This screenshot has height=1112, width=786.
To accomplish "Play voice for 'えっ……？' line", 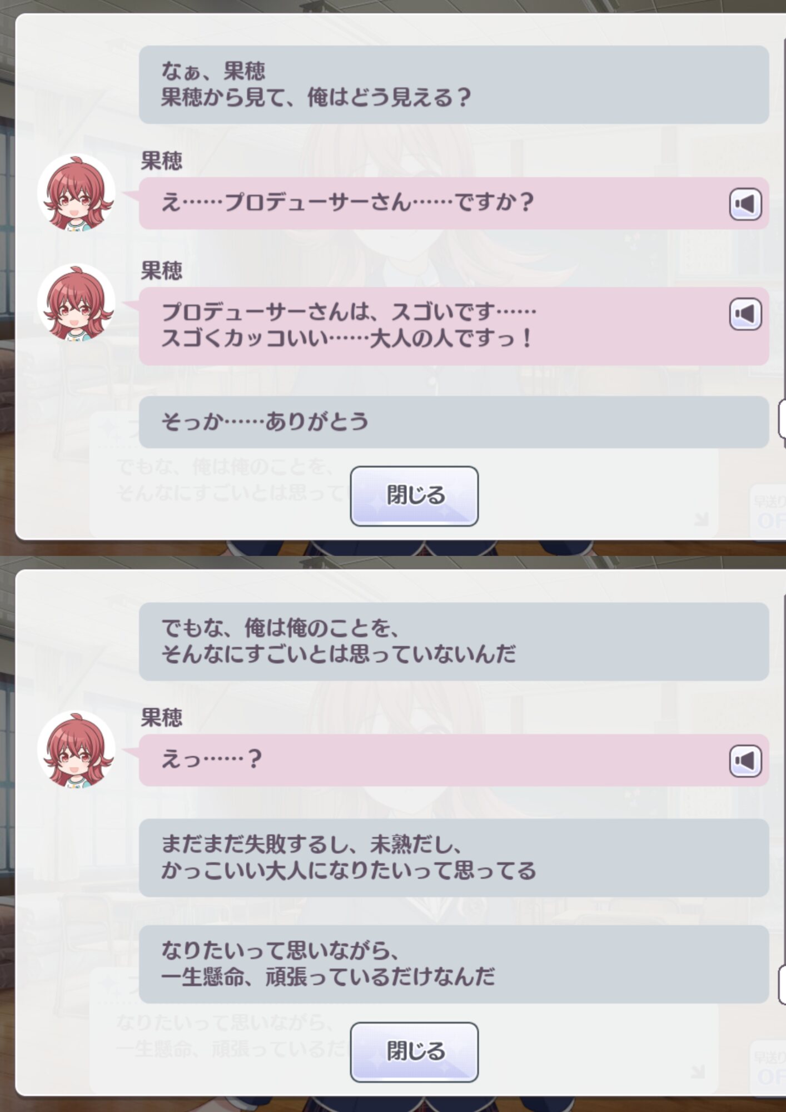I will pos(745,761).
